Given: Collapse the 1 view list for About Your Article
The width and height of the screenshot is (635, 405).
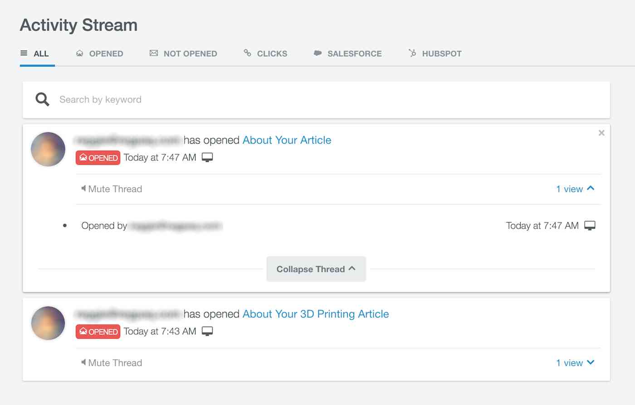Looking at the screenshot, I should click(575, 189).
